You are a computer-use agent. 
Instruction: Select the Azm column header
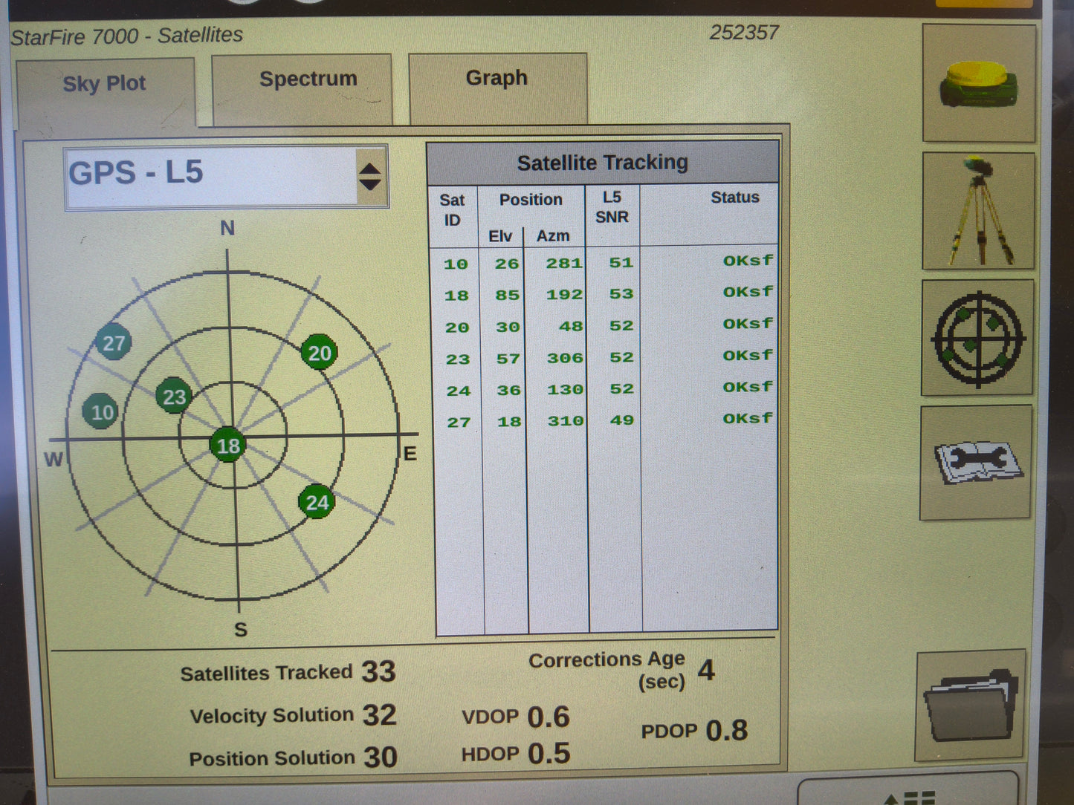553,236
